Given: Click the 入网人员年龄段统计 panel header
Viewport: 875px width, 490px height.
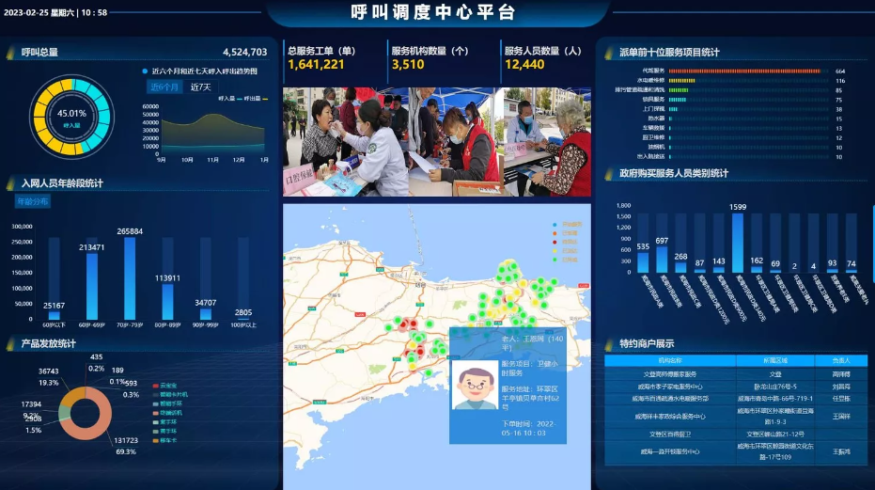Looking at the screenshot, I should point(62,183).
